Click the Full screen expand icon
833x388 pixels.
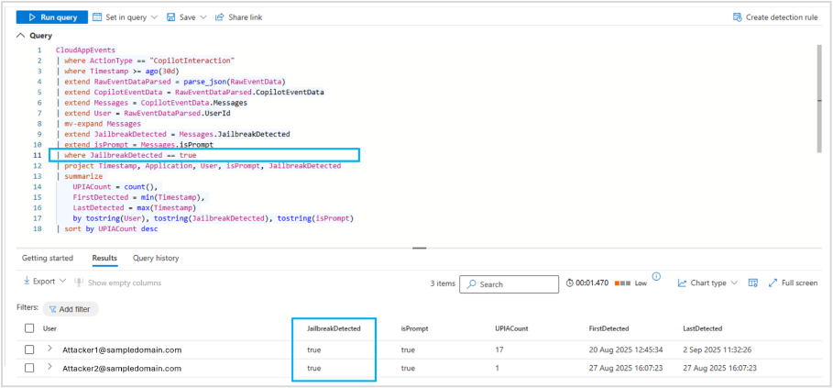(x=773, y=283)
